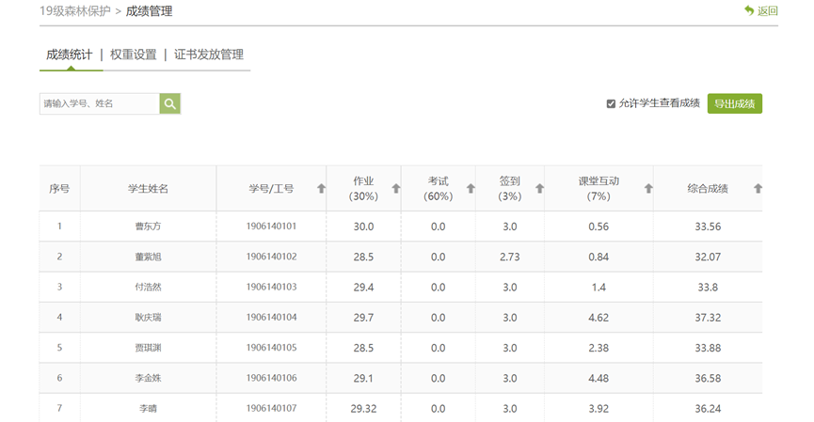Open the 证书发放管理 tab

click(209, 55)
